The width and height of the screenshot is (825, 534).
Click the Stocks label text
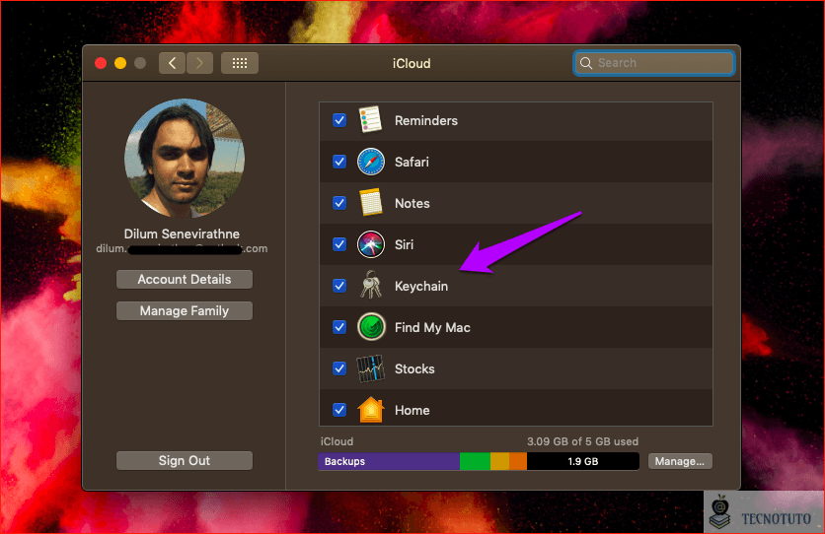(x=414, y=368)
